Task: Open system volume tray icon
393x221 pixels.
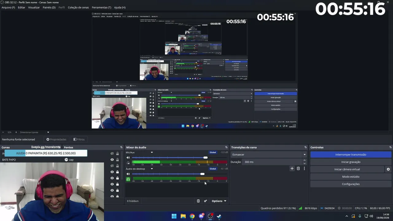Action: tap(372, 216)
